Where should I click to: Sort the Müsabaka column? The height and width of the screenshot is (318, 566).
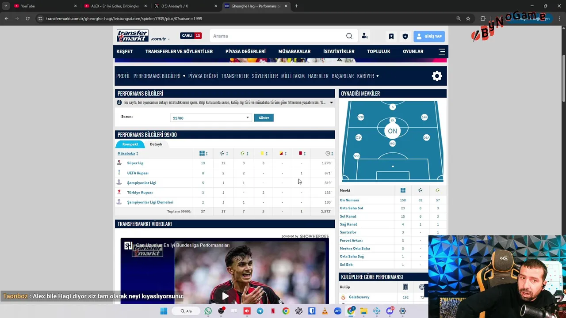(128, 153)
